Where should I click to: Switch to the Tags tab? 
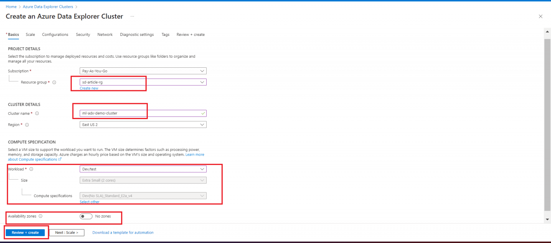point(165,34)
